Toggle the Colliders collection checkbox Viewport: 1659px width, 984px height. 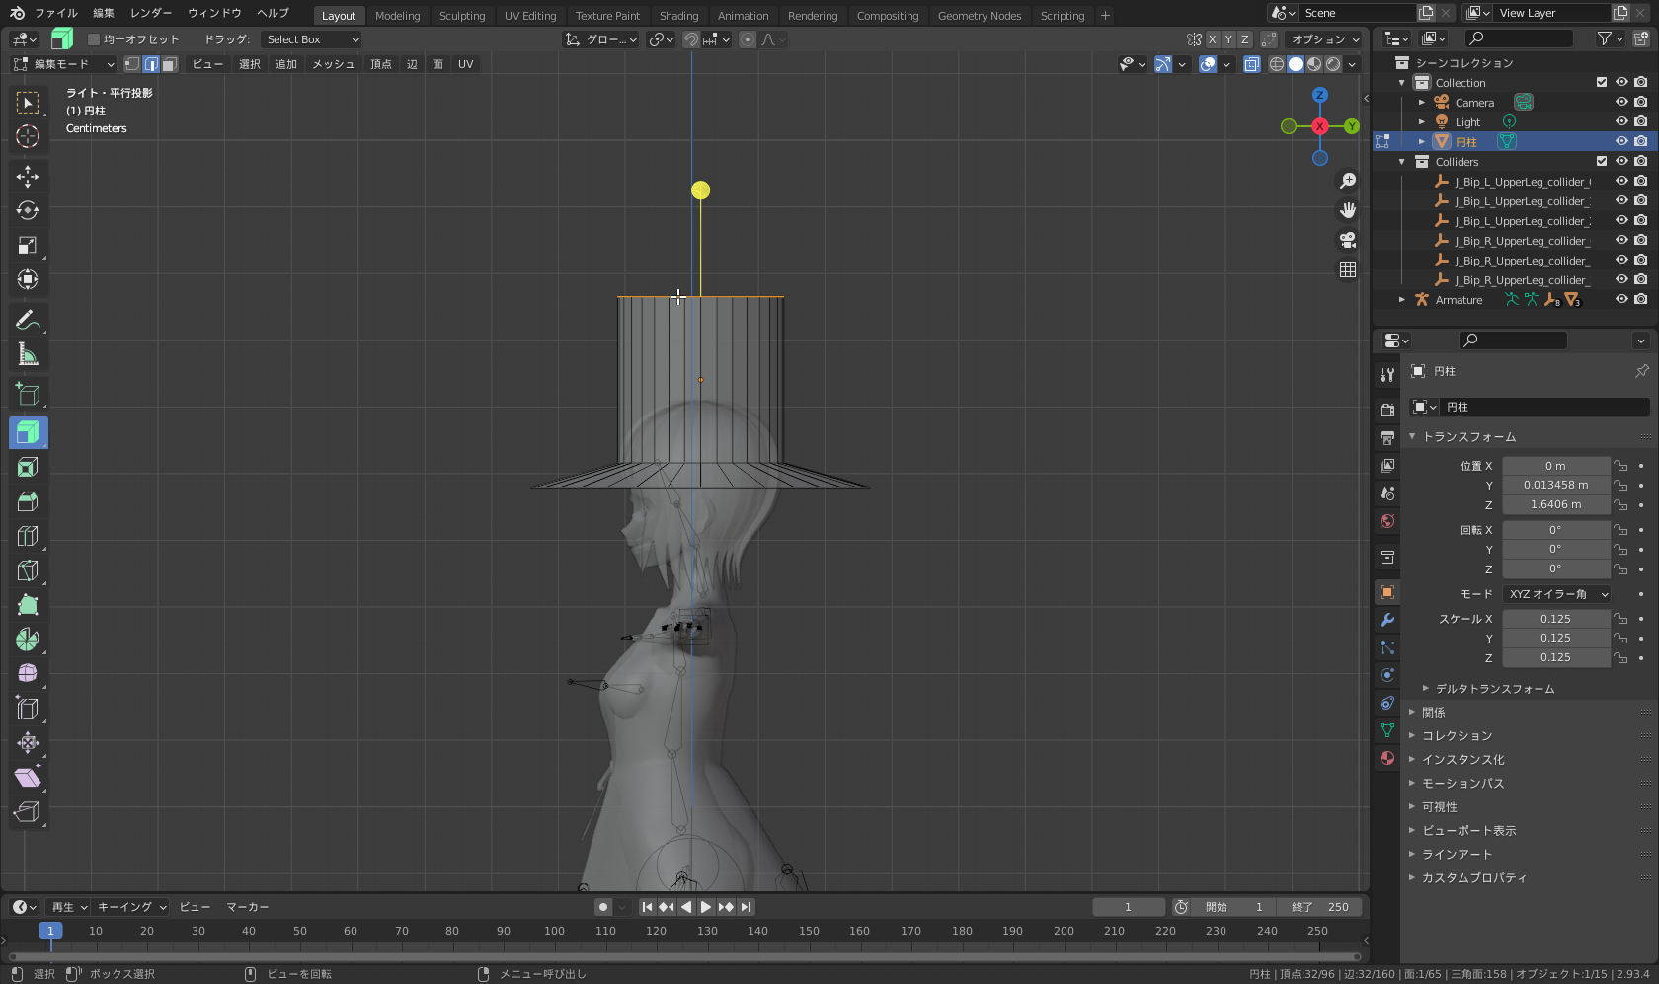(x=1602, y=162)
